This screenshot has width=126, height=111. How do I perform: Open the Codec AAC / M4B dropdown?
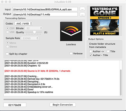[24, 23]
